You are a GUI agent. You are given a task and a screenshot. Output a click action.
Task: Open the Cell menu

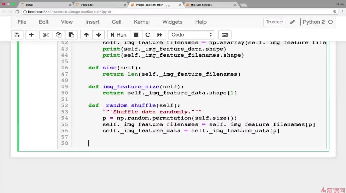[116, 22]
